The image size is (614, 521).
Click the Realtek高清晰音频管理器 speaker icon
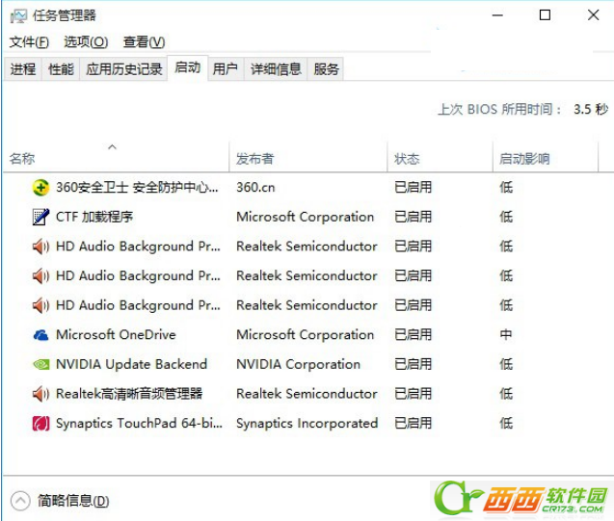coord(40,394)
